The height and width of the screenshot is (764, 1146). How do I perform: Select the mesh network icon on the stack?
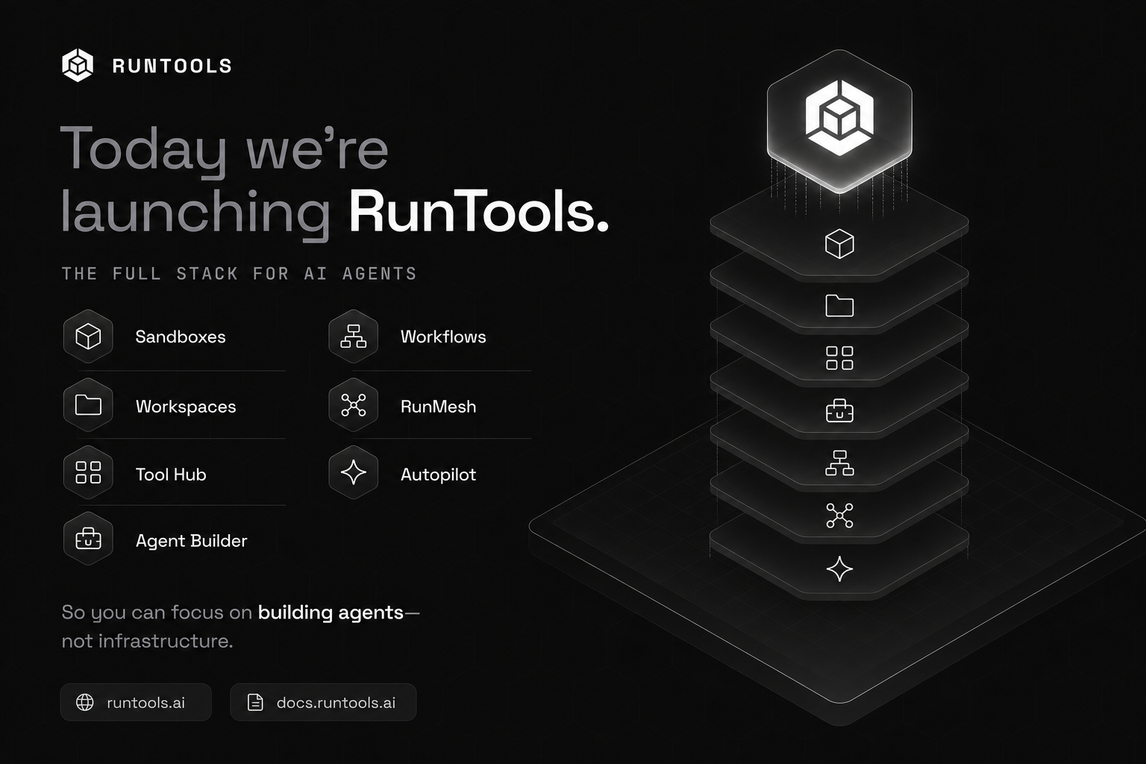point(839,516)
